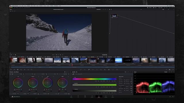This screenshot has height=103, width=184.
Task: Click on the Luminance gradient range bar
Action: (95, 91)
